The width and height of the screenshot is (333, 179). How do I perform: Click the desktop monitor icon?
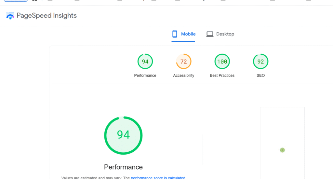click(x=210, y=34)
